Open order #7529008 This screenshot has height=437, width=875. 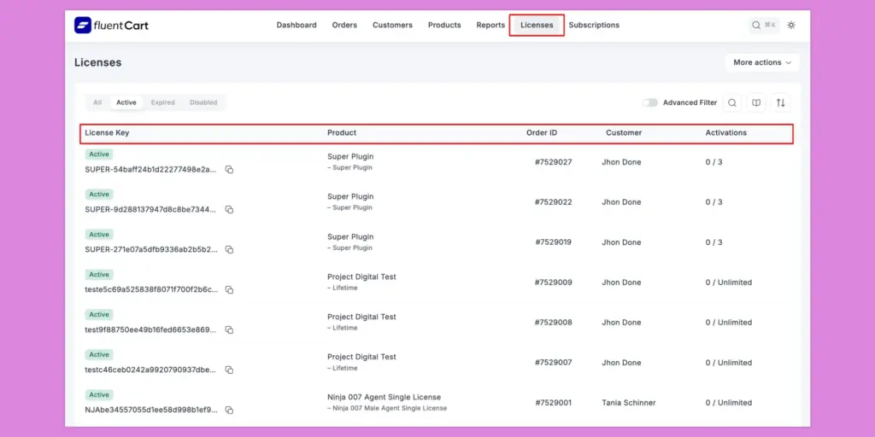tap(554, 323)
